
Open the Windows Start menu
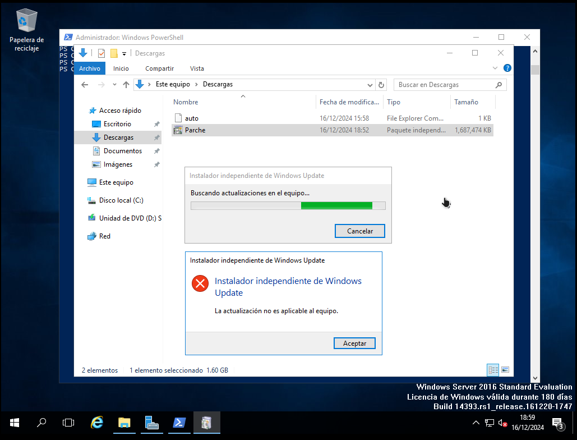tap(15, 423)
